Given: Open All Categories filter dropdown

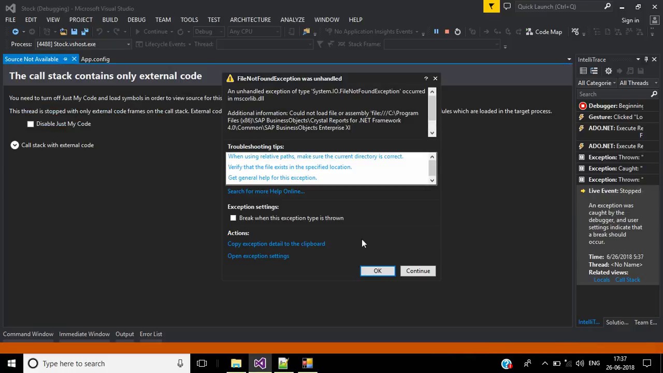Looking at the screenshot, I should [597, 83].
